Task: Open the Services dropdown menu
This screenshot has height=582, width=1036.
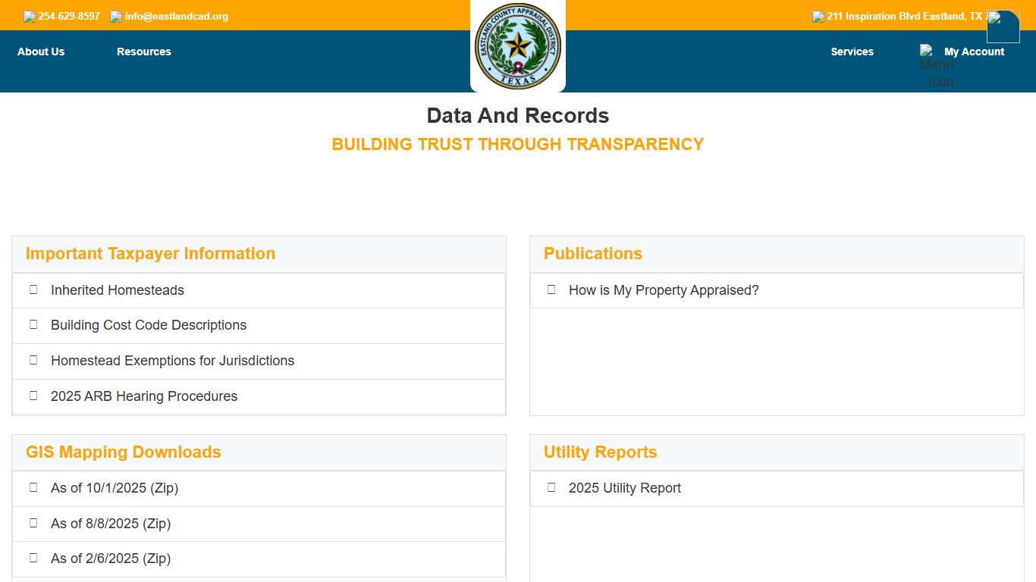Action: click(x=852, y=52)
